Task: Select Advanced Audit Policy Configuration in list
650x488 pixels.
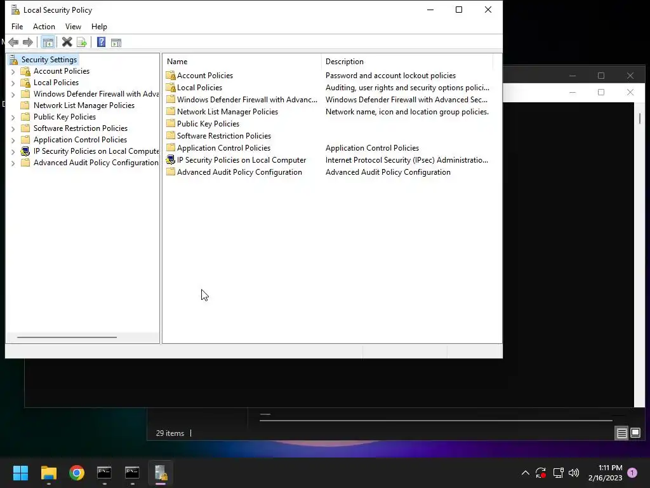Action: tap(239, 172)
